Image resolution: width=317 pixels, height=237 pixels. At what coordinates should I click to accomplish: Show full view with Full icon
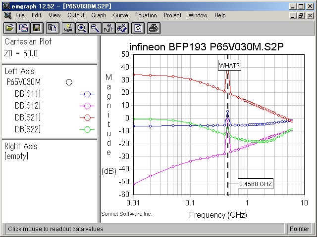[x=108, y=28]
